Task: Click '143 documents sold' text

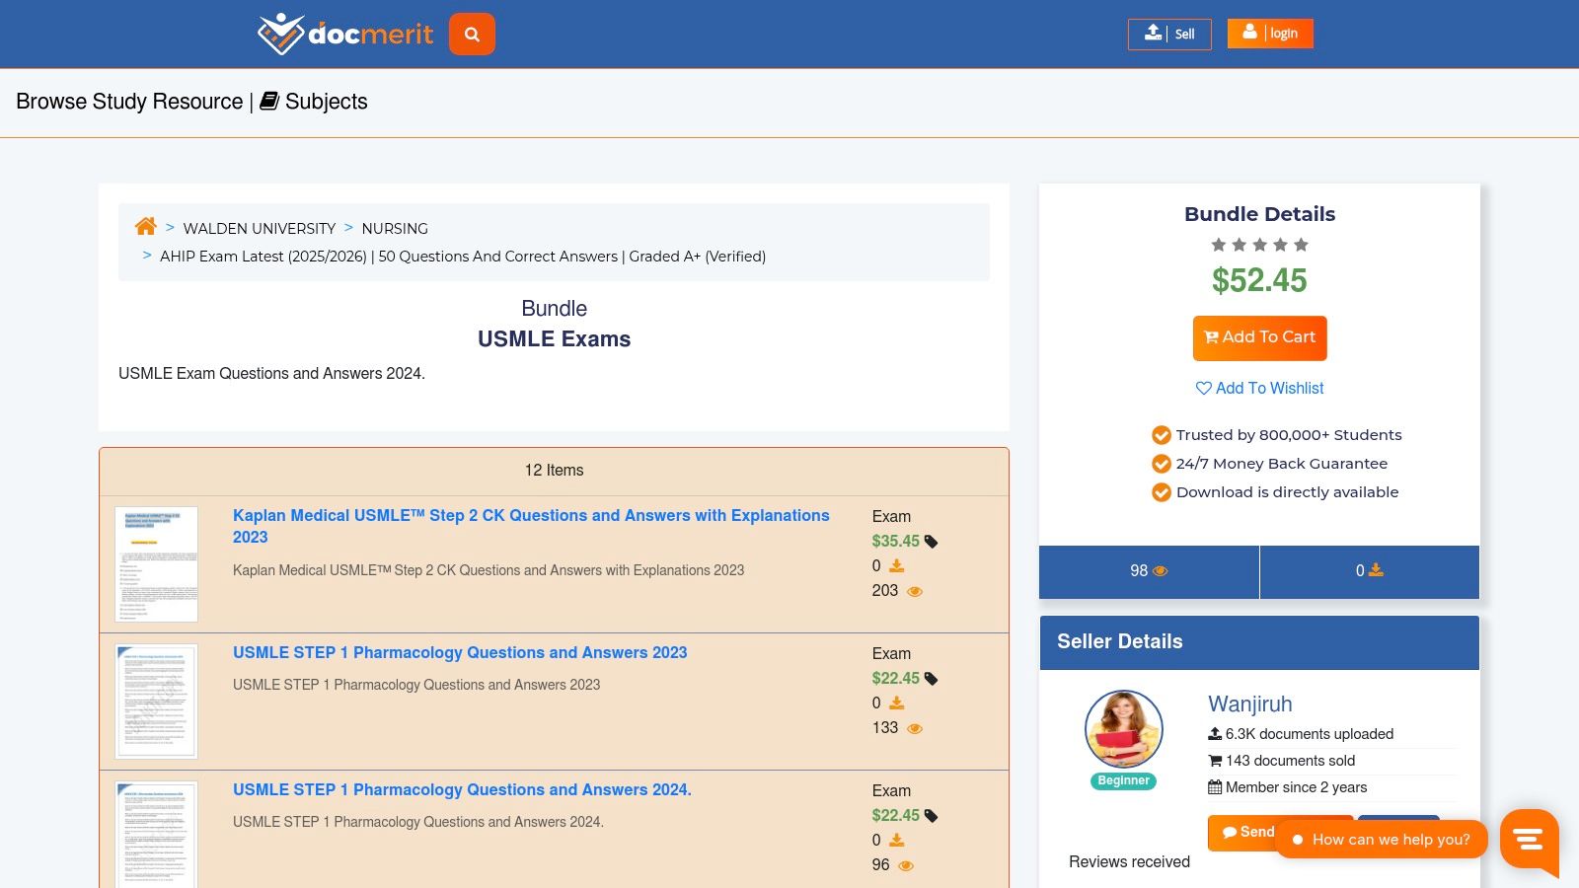Action: (x=1290, y=761)
